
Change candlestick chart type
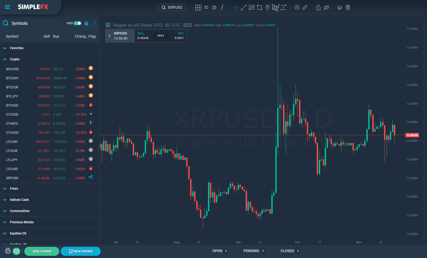[214, 7]
